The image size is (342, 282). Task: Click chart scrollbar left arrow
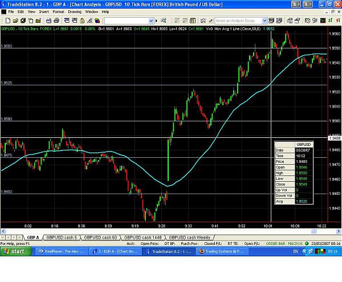3,231
